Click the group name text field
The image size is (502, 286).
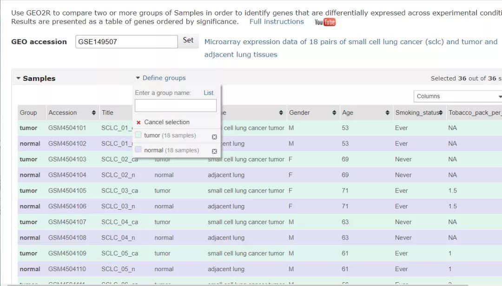pos(175,106)
